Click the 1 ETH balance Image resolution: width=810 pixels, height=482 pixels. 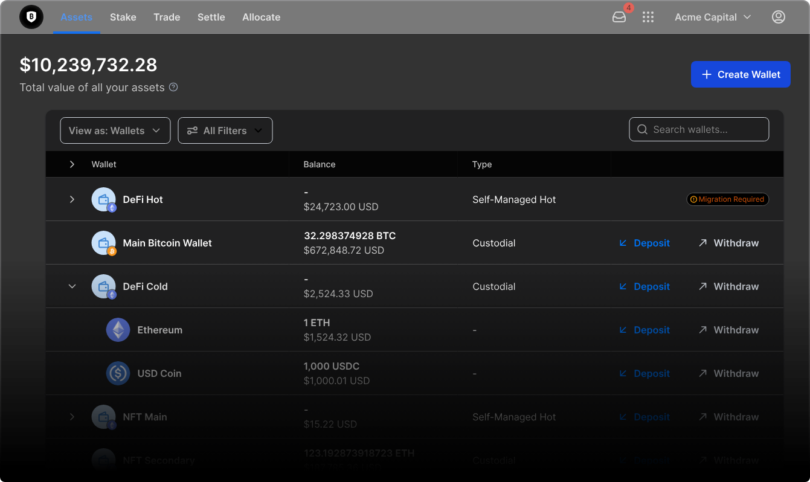click(x=317, y=323)
